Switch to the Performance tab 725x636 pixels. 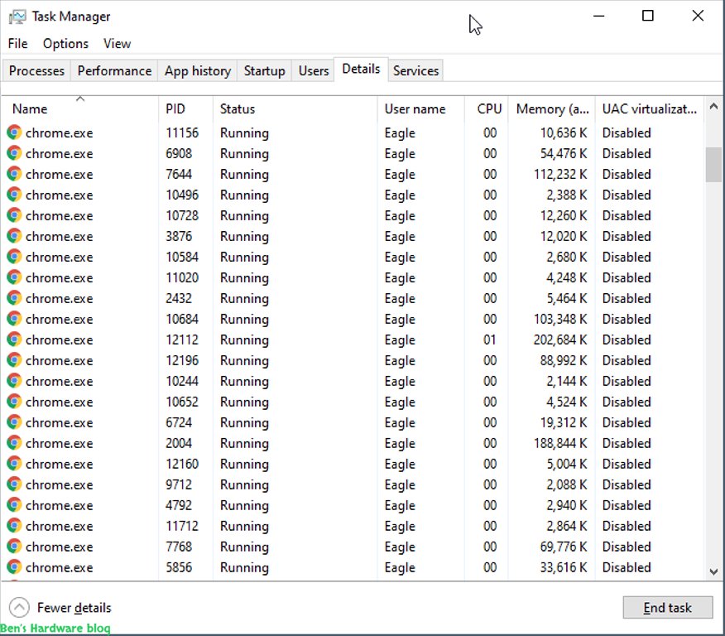point(114,70)
